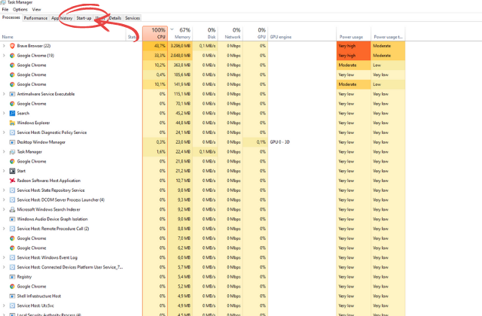Select the 43,7% CPU cell for Brave

click(x=155, y=46)
